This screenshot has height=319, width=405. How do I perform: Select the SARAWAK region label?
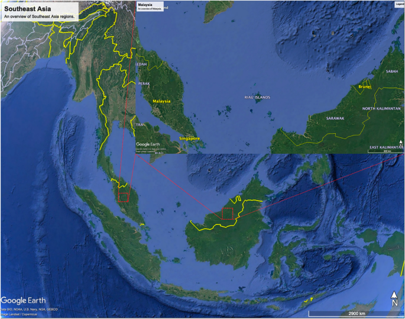tap(335, 118)
